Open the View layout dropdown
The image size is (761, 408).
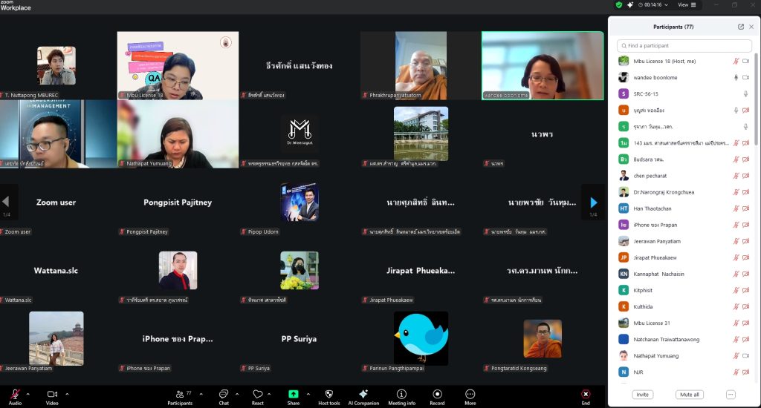tap(685, 4)
